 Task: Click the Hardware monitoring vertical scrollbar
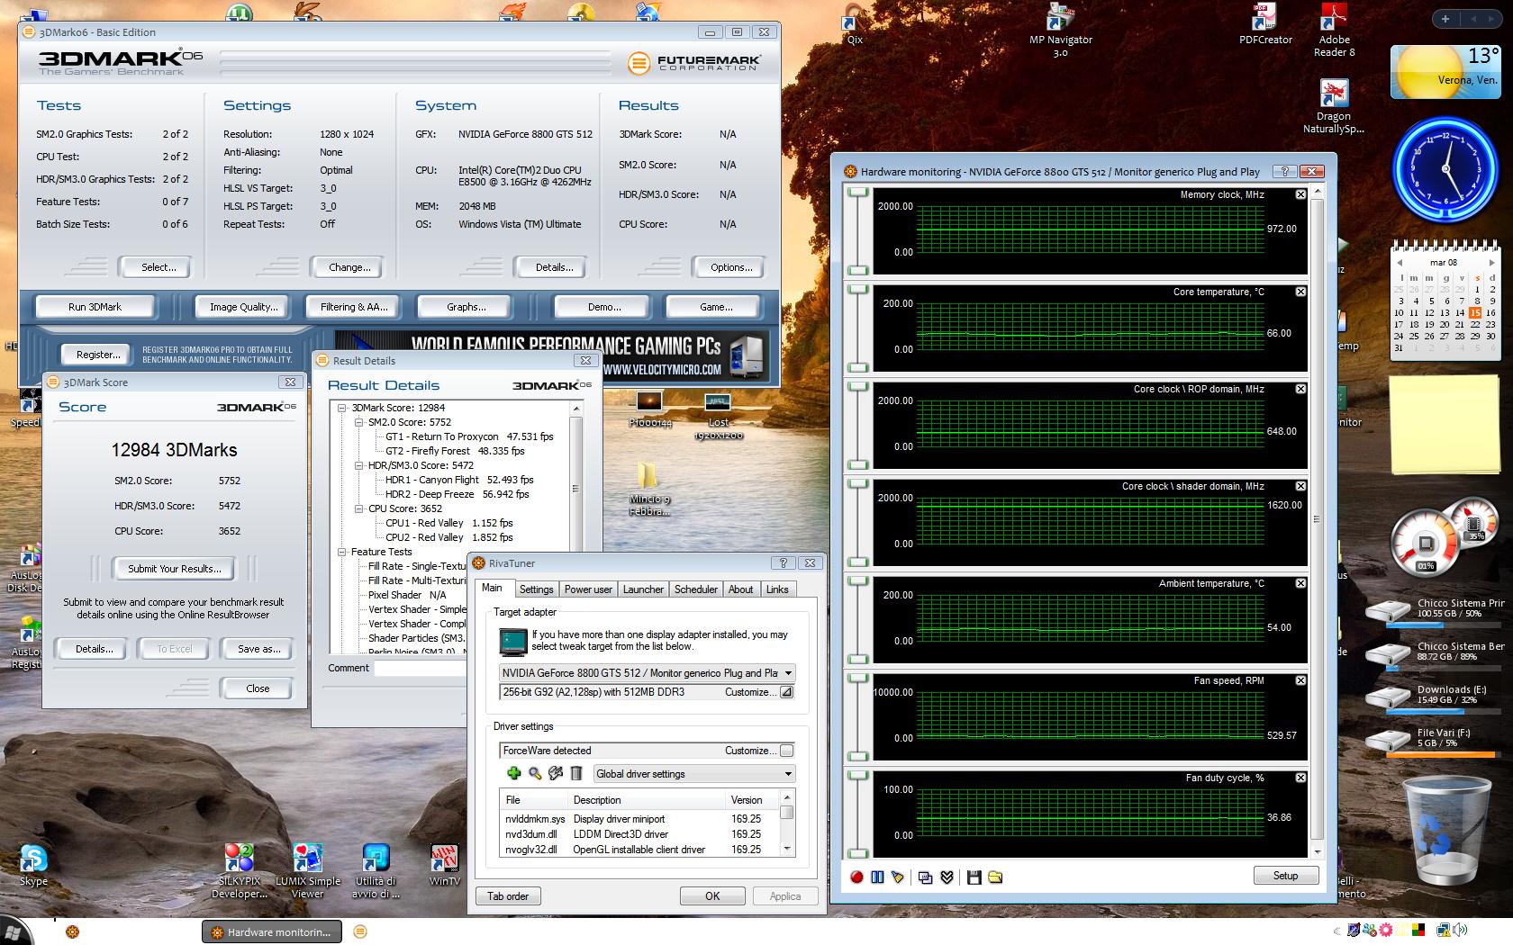point(1318,519)
